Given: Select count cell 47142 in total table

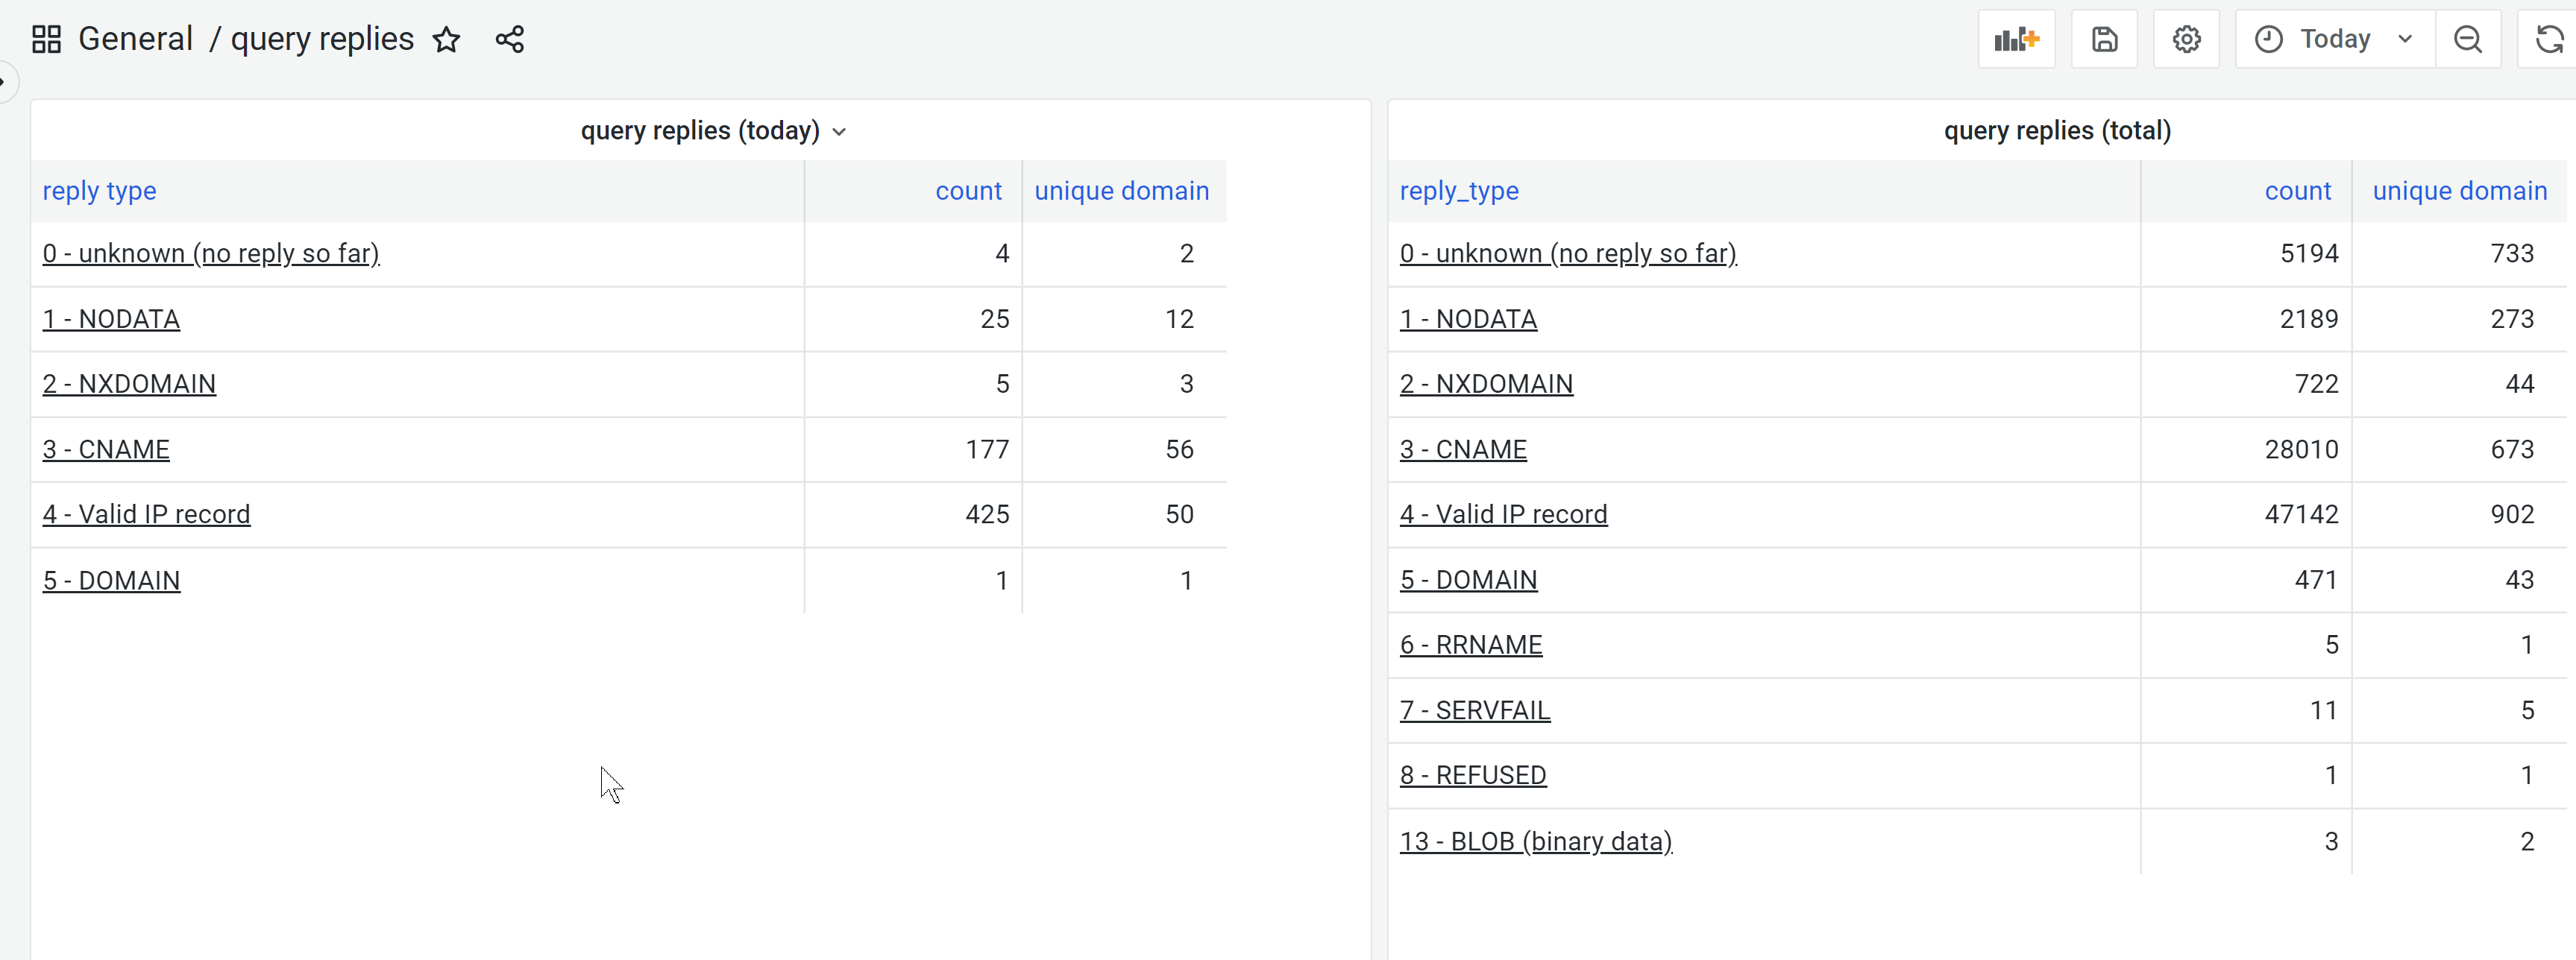Looking at the screenshot, I should pyautogui.click(x=2246, y=514).
